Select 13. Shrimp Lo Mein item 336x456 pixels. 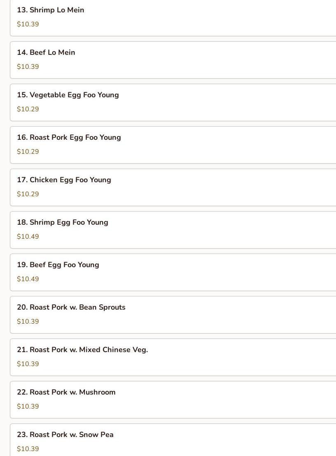(x=173, y=18)
